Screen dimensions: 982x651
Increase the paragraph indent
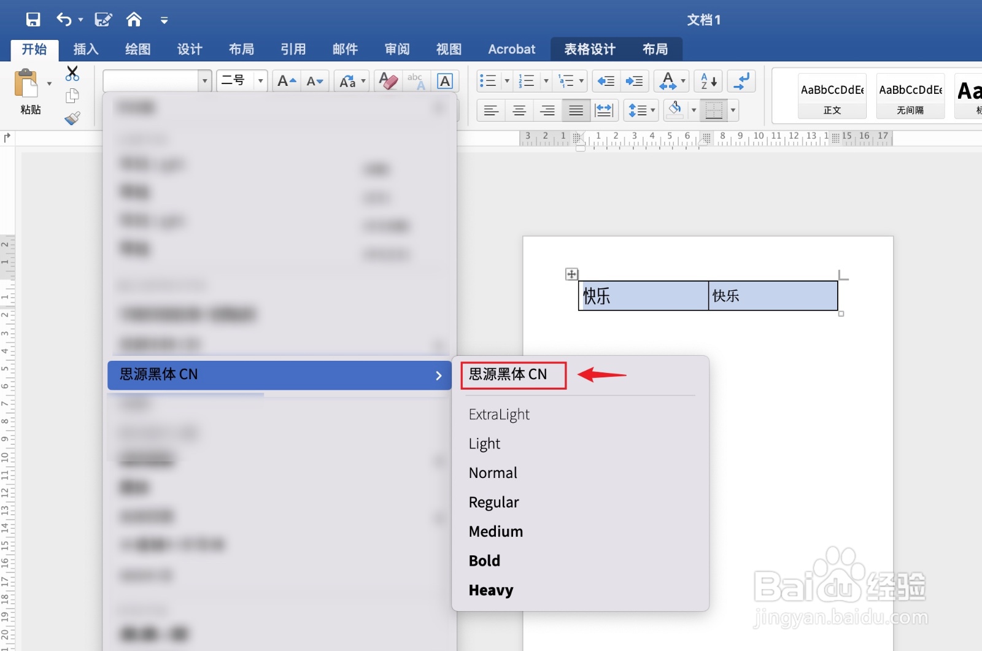coord(634,80)
